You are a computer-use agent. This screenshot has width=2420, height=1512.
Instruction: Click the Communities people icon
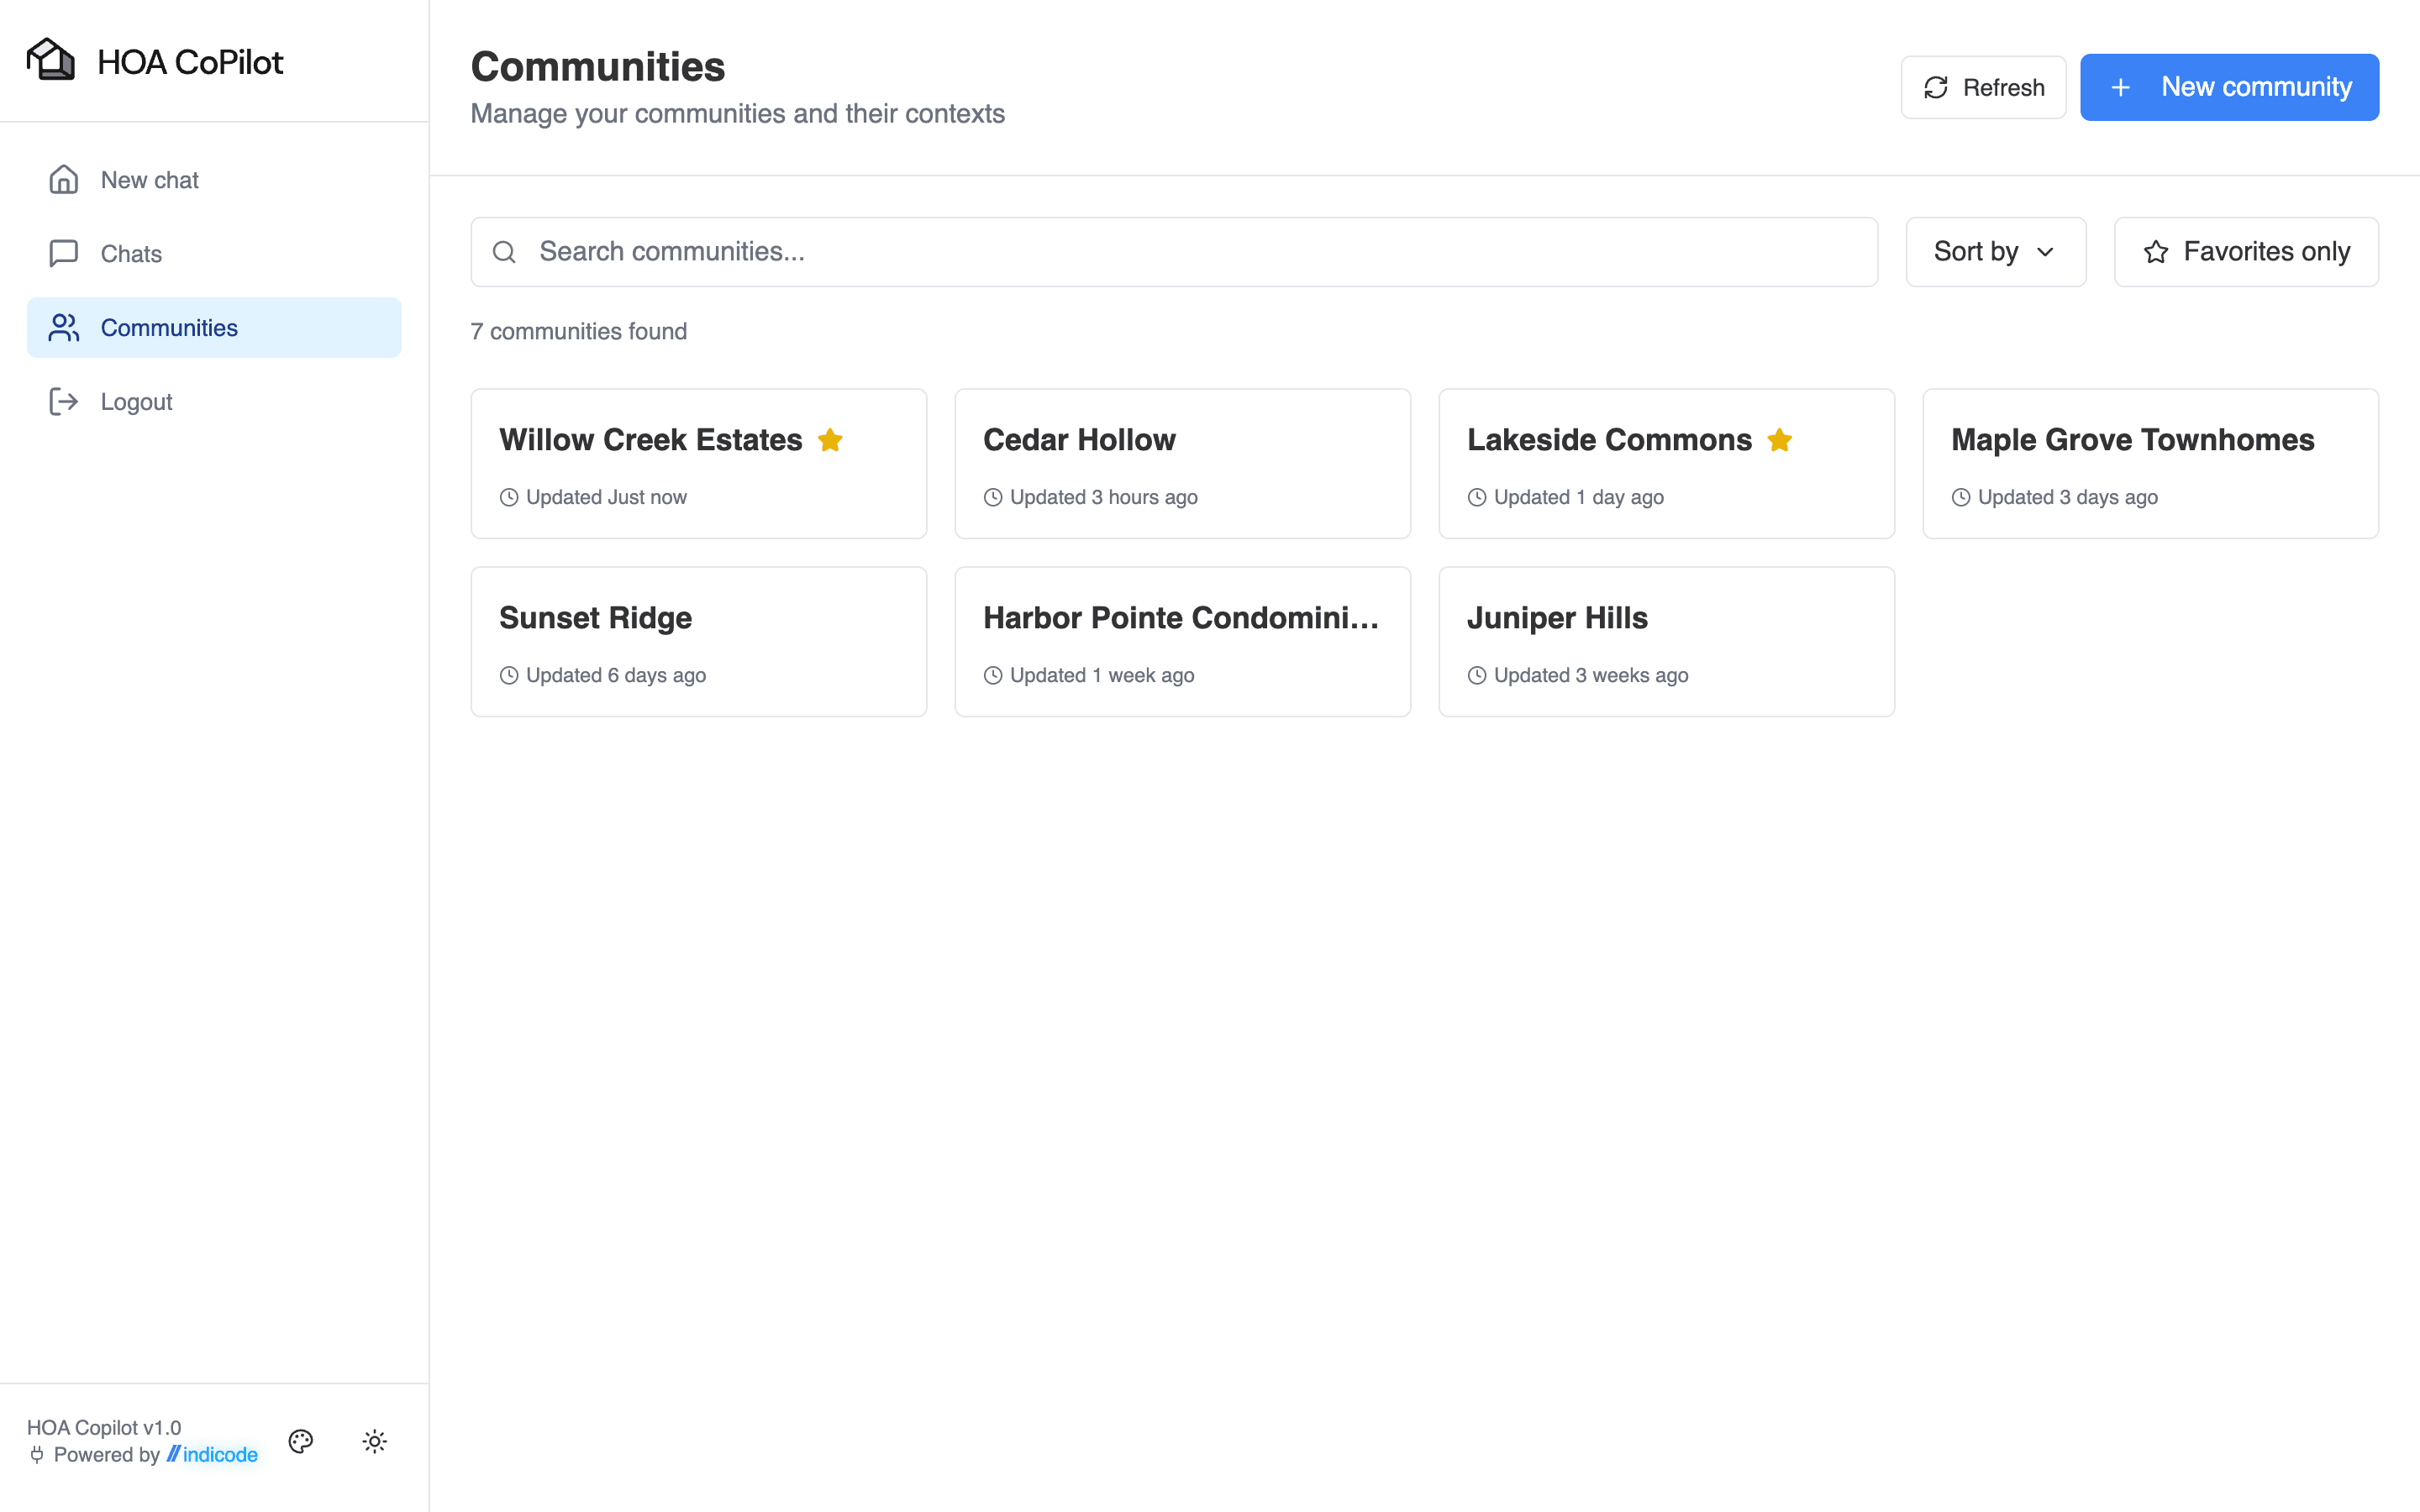64,328
